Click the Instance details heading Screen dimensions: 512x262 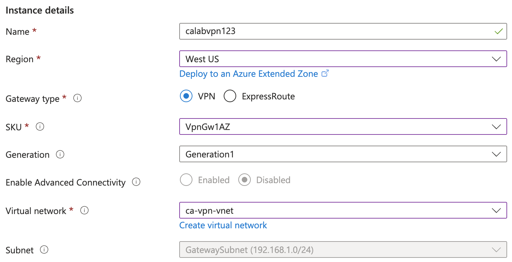tap(40, 10)
